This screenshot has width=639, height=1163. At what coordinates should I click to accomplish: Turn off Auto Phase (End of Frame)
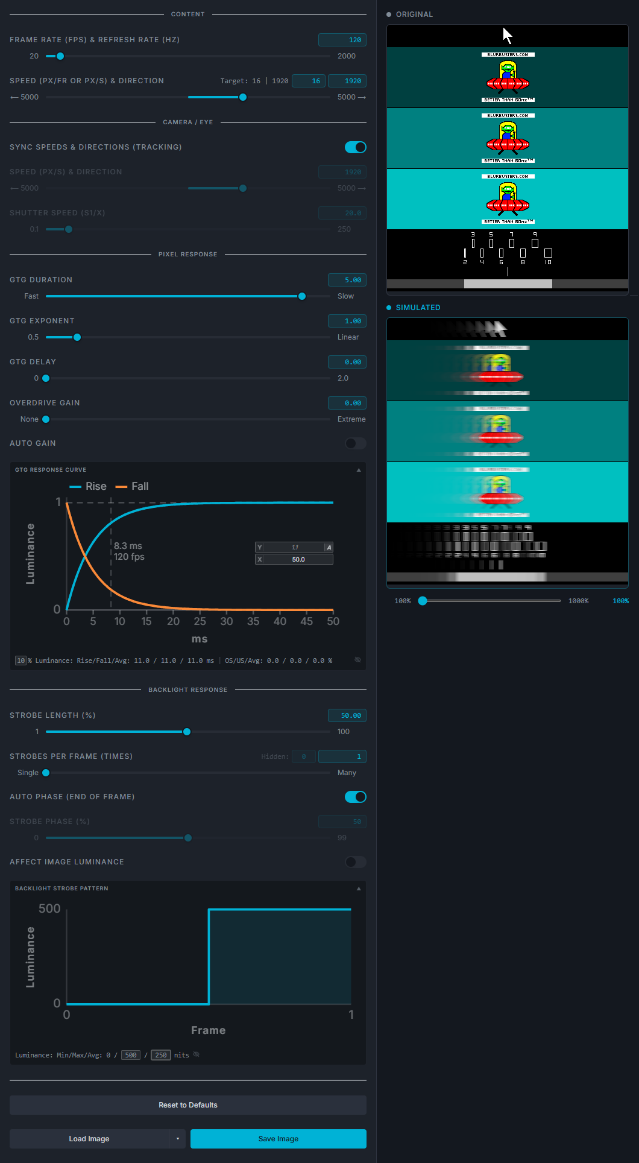356,797
